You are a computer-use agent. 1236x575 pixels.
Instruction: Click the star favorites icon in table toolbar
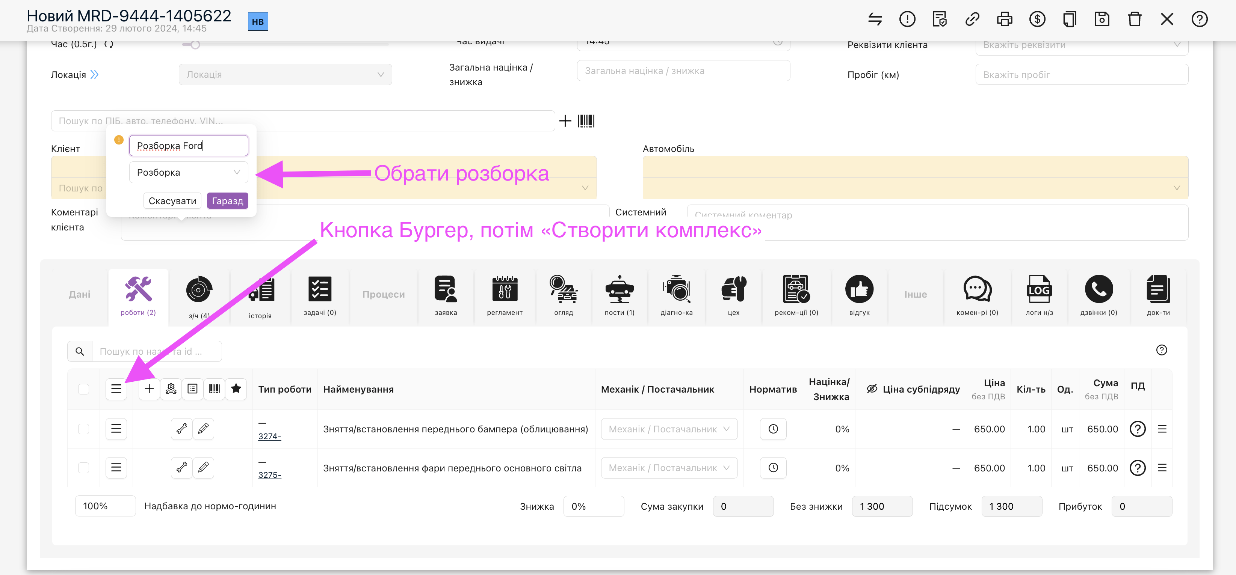[236, 388]
